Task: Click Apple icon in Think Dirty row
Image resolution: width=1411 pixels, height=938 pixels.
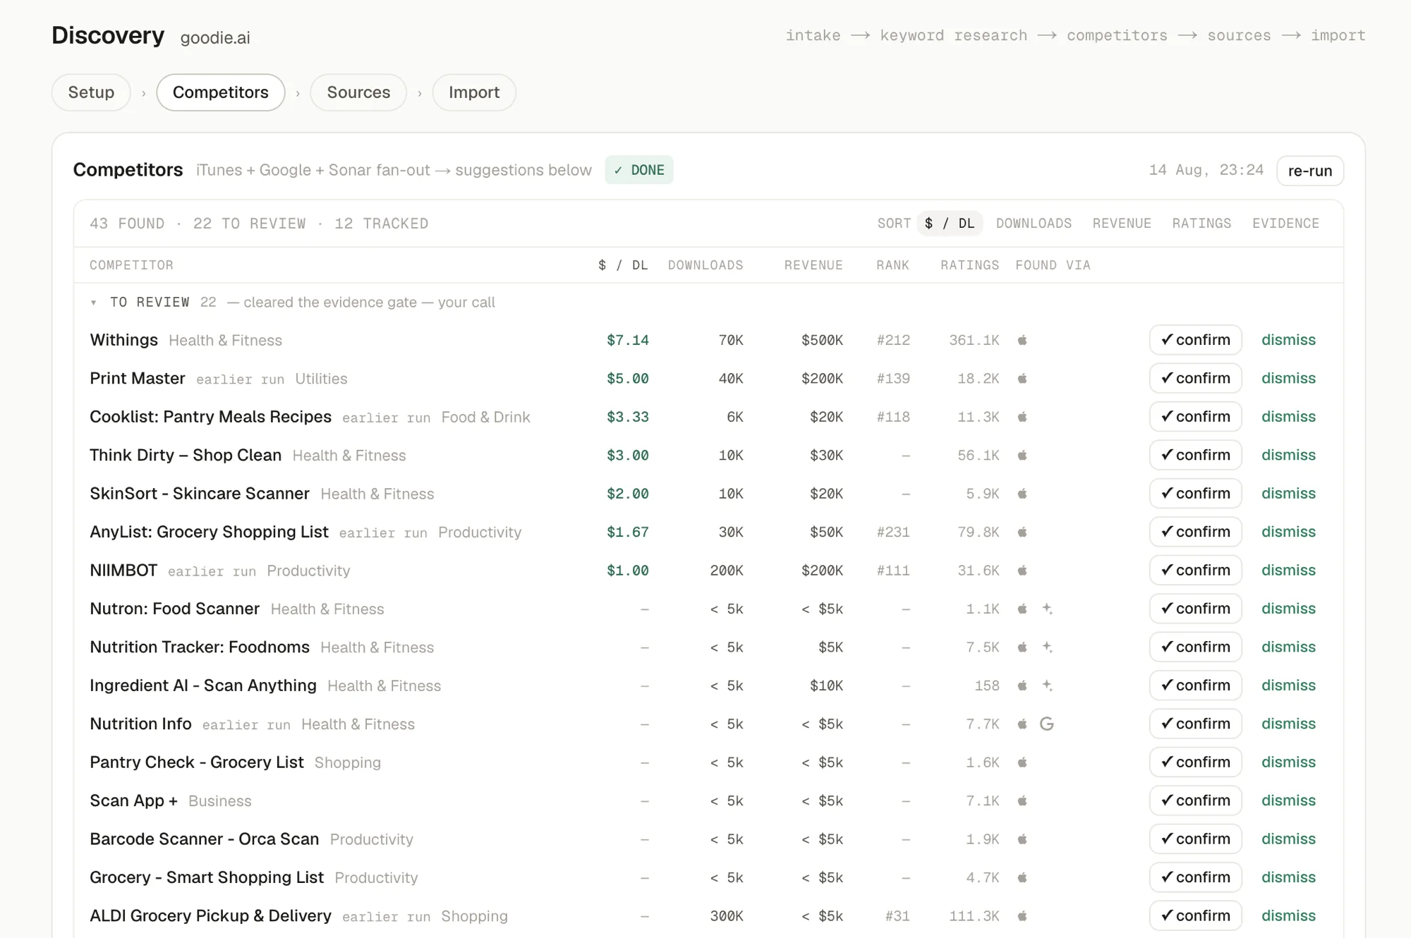Action: (1022, 456)
